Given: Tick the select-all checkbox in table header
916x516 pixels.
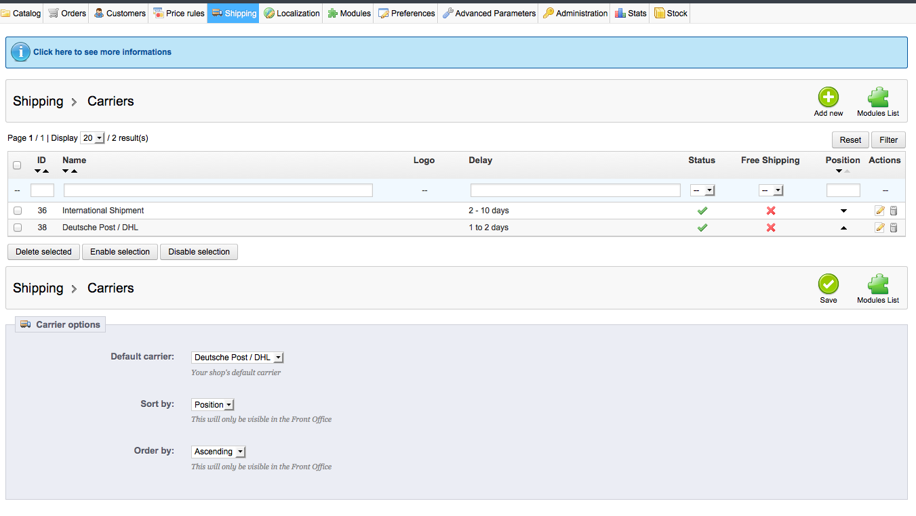Looking at the screenshot, I should 17,165.
